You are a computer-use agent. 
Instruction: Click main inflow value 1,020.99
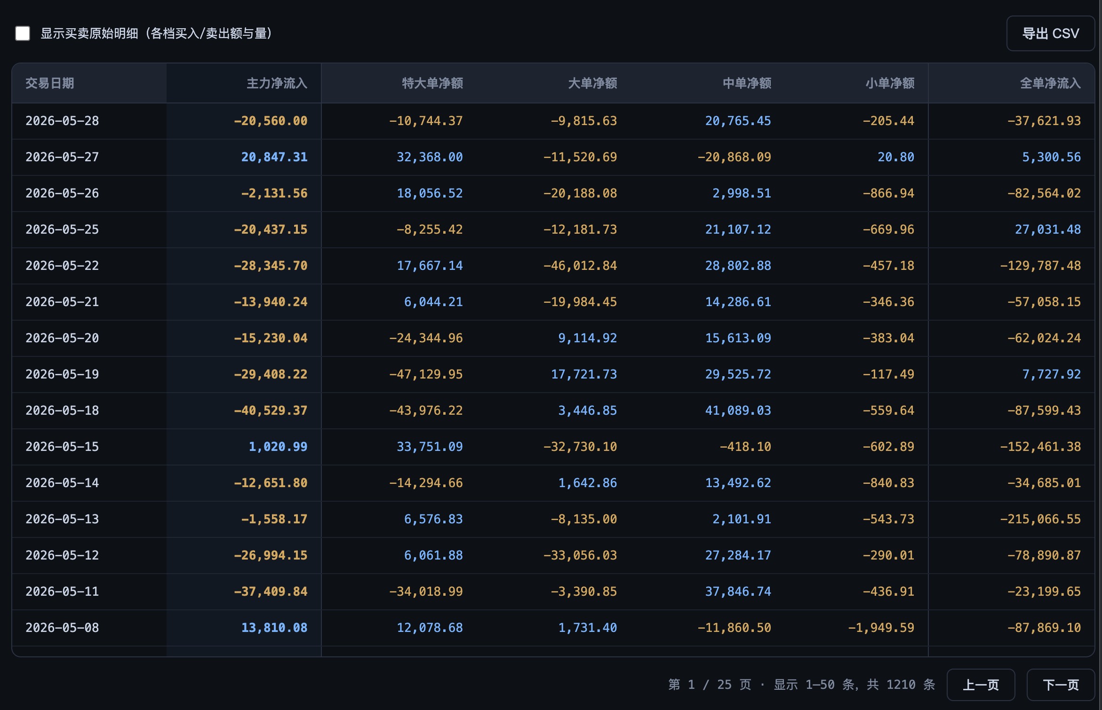[278, 447]
